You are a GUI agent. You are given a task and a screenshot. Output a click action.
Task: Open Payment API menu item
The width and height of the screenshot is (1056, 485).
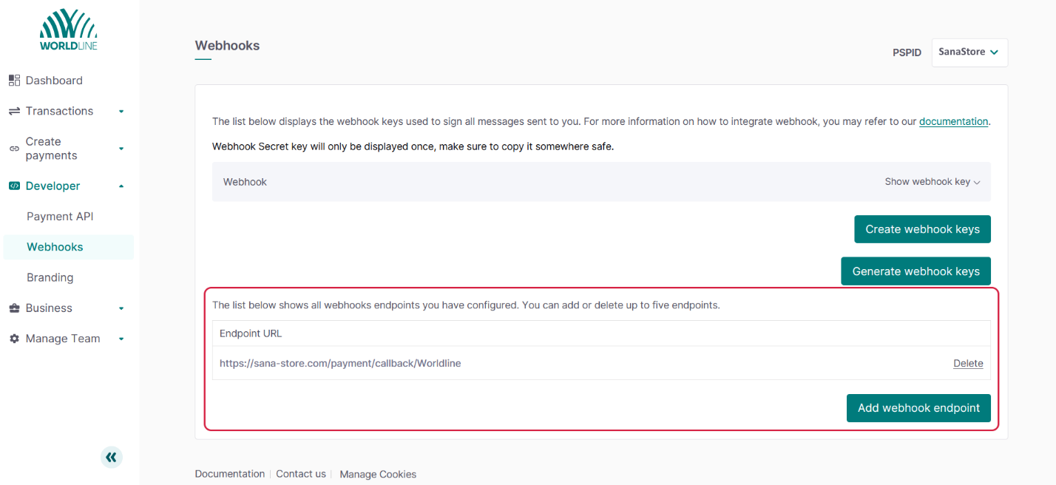click(60, 217)
